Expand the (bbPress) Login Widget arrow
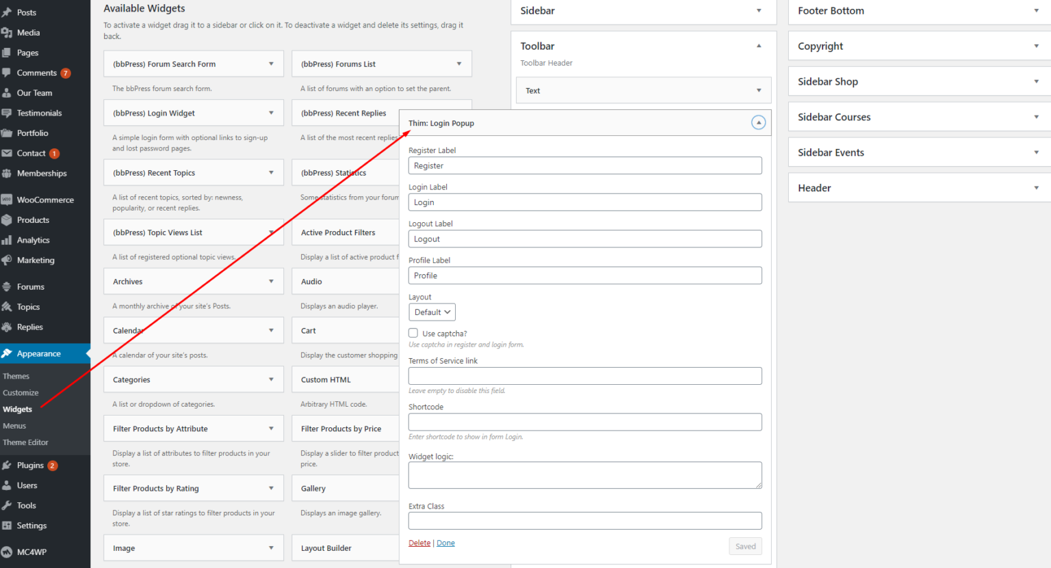The height and width of the screenshot is (568, 1051). pyautogui.click(x=271, y=113)
